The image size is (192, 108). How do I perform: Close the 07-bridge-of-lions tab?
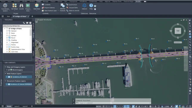pyautogui.click(x=28, y=16)
